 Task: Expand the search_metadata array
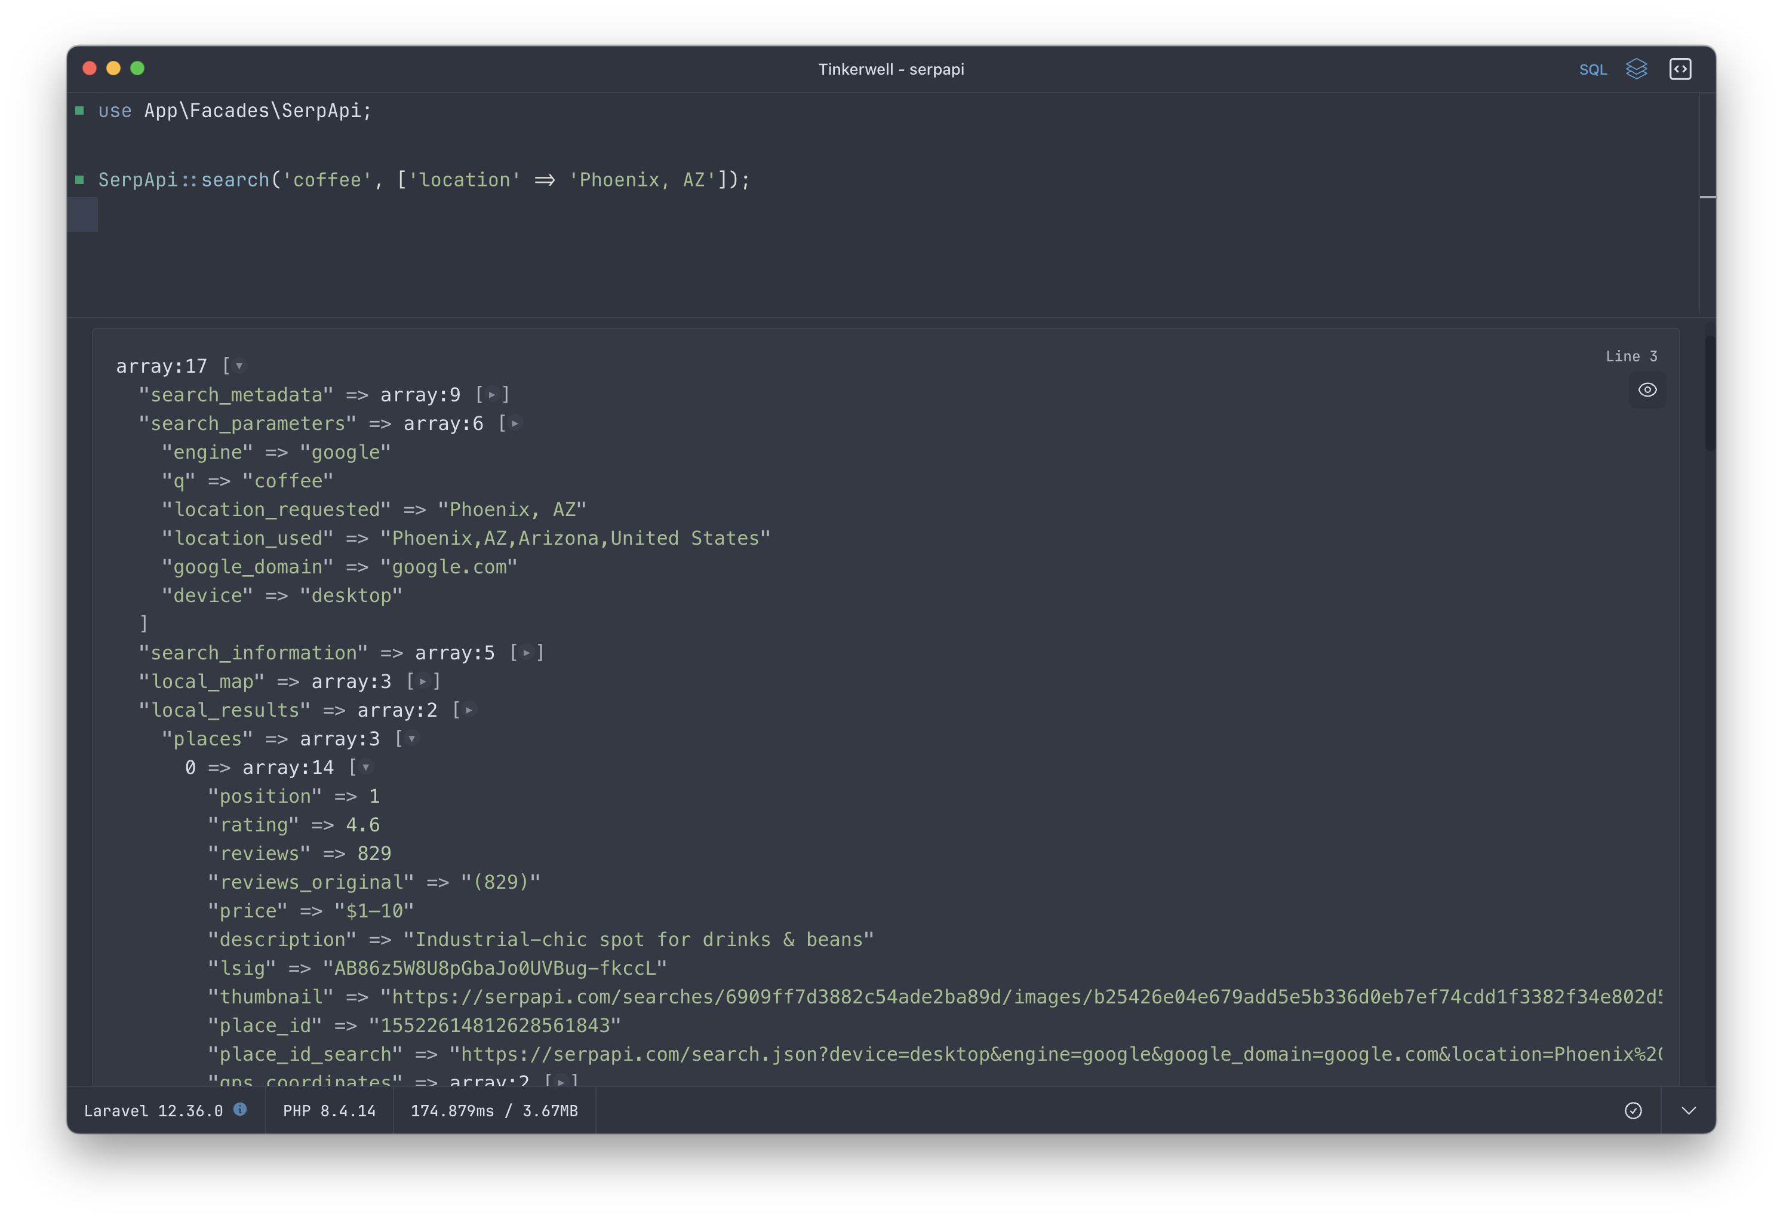click(x=492, y=395)
